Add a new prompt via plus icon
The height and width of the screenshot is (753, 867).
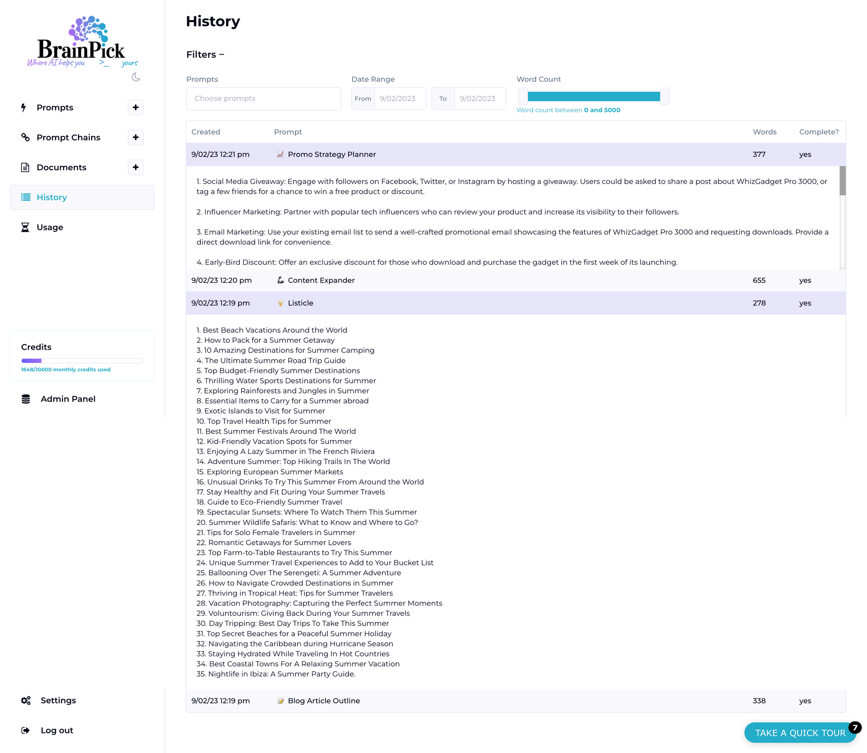click(135, 108)
